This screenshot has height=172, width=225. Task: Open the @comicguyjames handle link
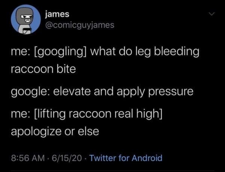(77, 25)
